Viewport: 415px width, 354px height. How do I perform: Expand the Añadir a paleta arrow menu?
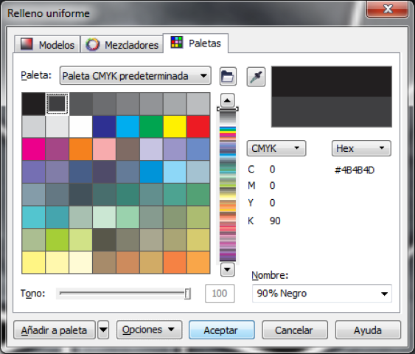click(x=103, y=330)
